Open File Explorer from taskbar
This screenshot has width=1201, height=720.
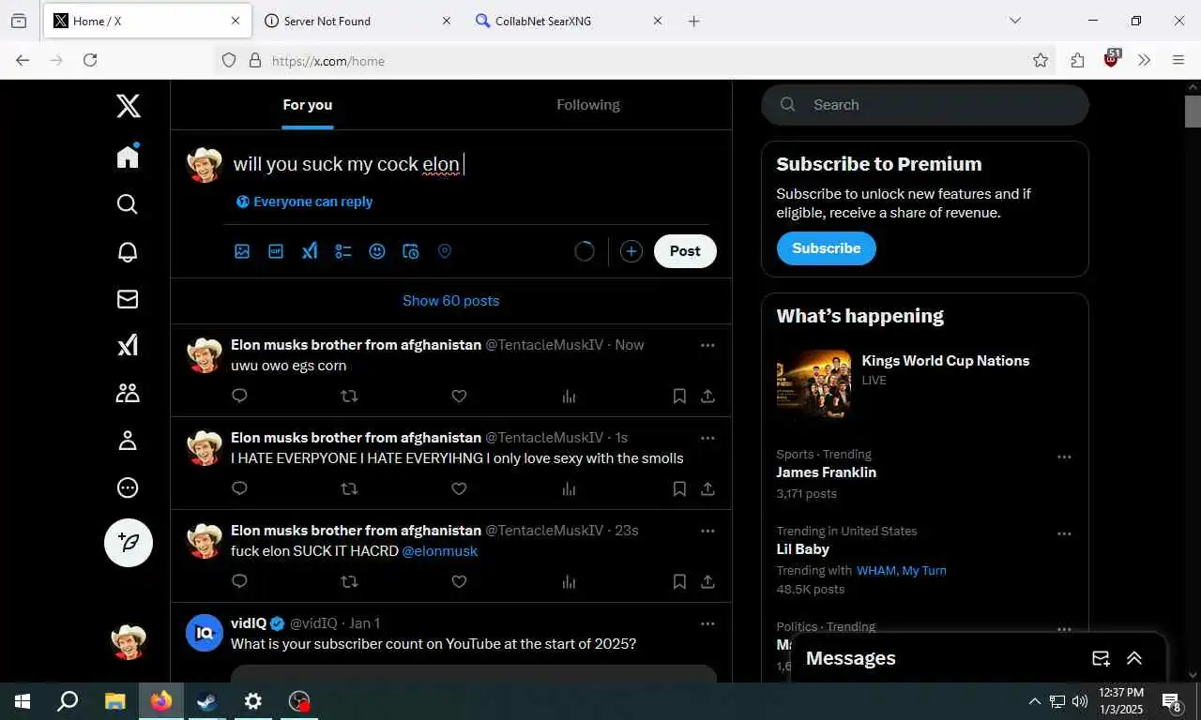point(114,701)
